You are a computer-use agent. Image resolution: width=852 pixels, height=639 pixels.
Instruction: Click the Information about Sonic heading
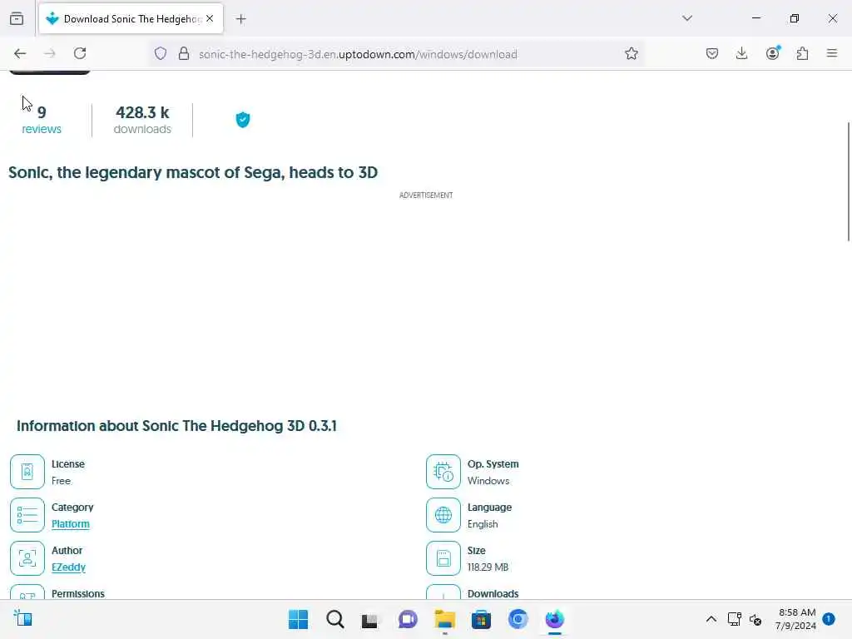click(x=176, y=426)
